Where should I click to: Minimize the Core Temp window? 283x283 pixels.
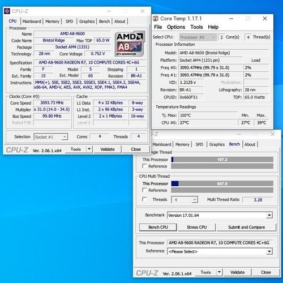tap(231, 19)
